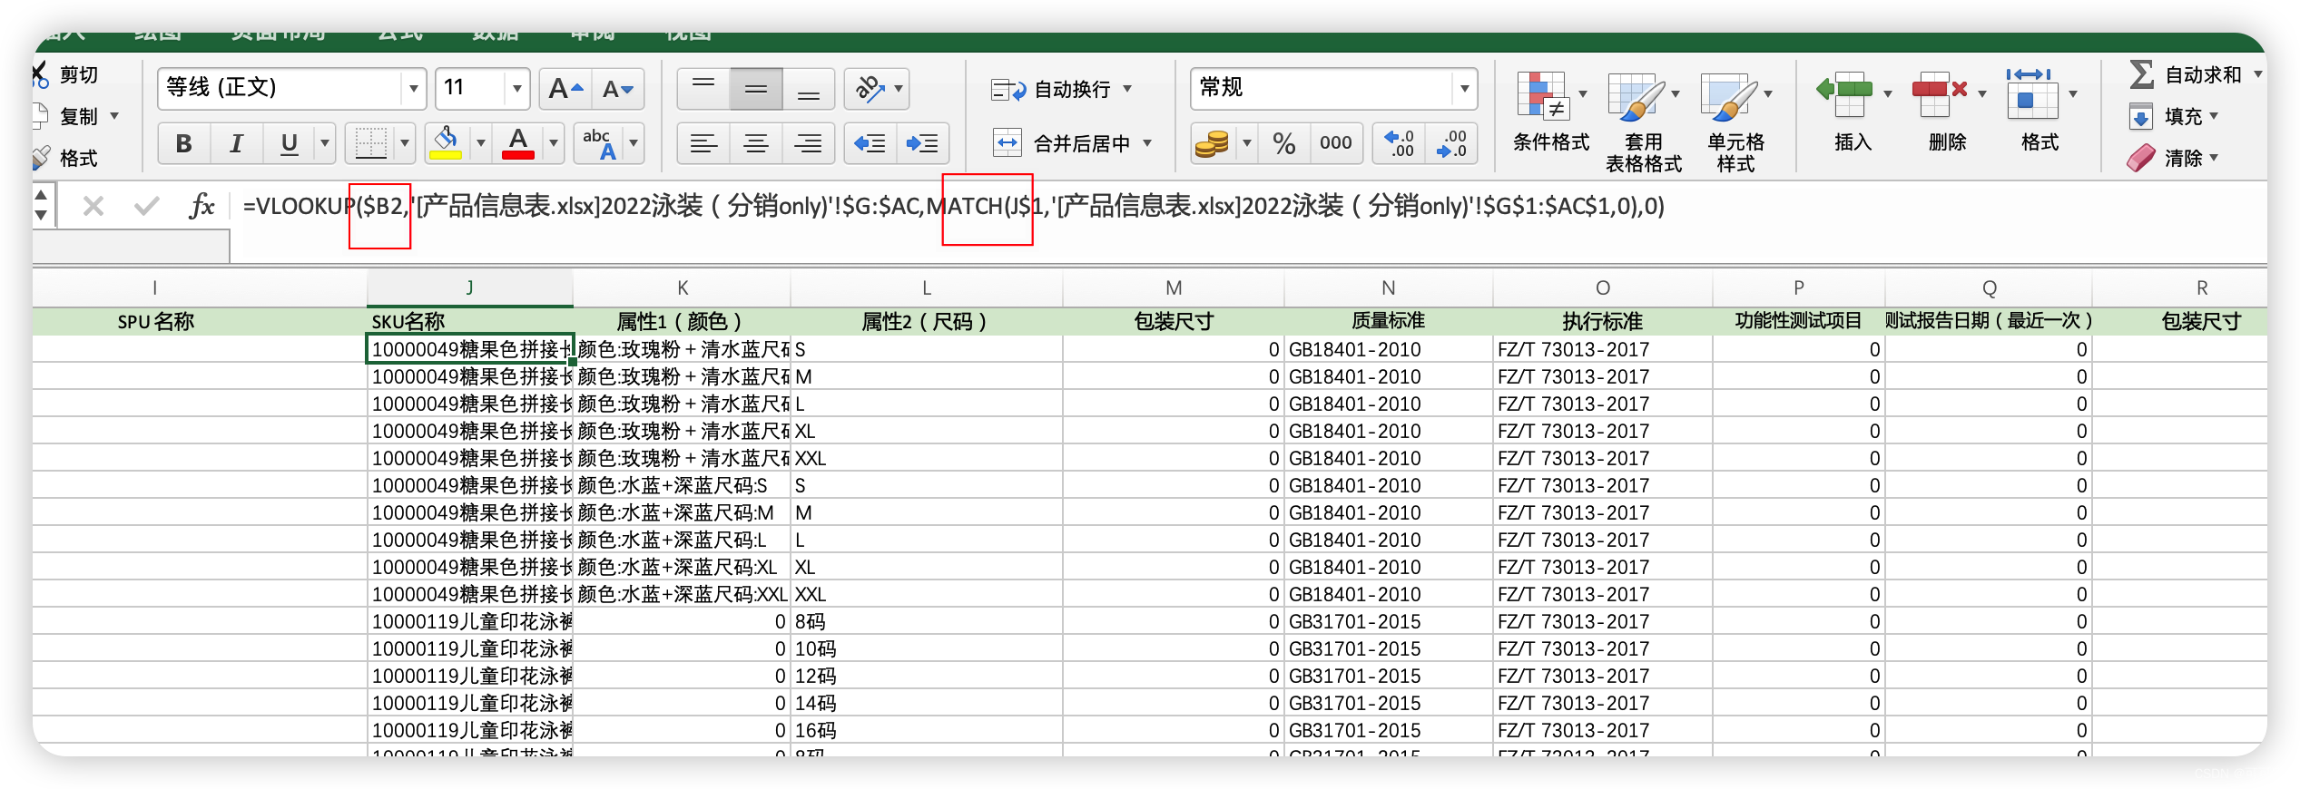Open font color dropdown arrow
The width and height of the screenshot is (2300, 789).
tap(553, 143)
